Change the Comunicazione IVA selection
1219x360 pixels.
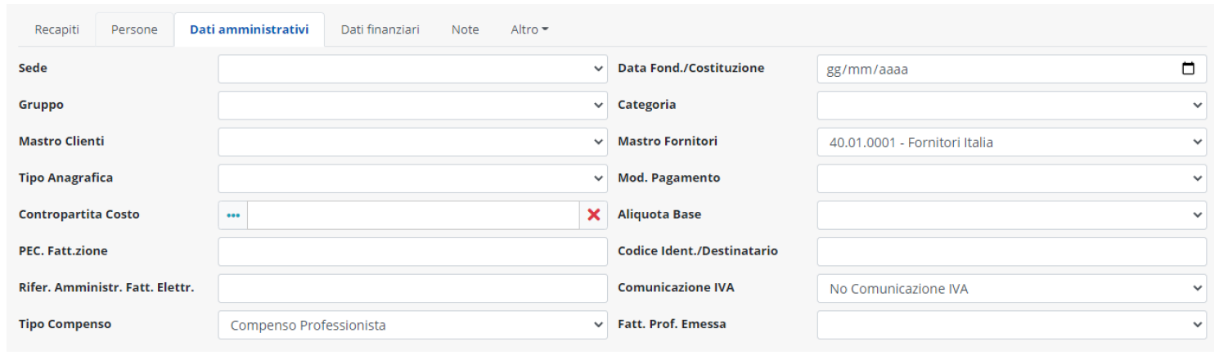coord(1011,288)
